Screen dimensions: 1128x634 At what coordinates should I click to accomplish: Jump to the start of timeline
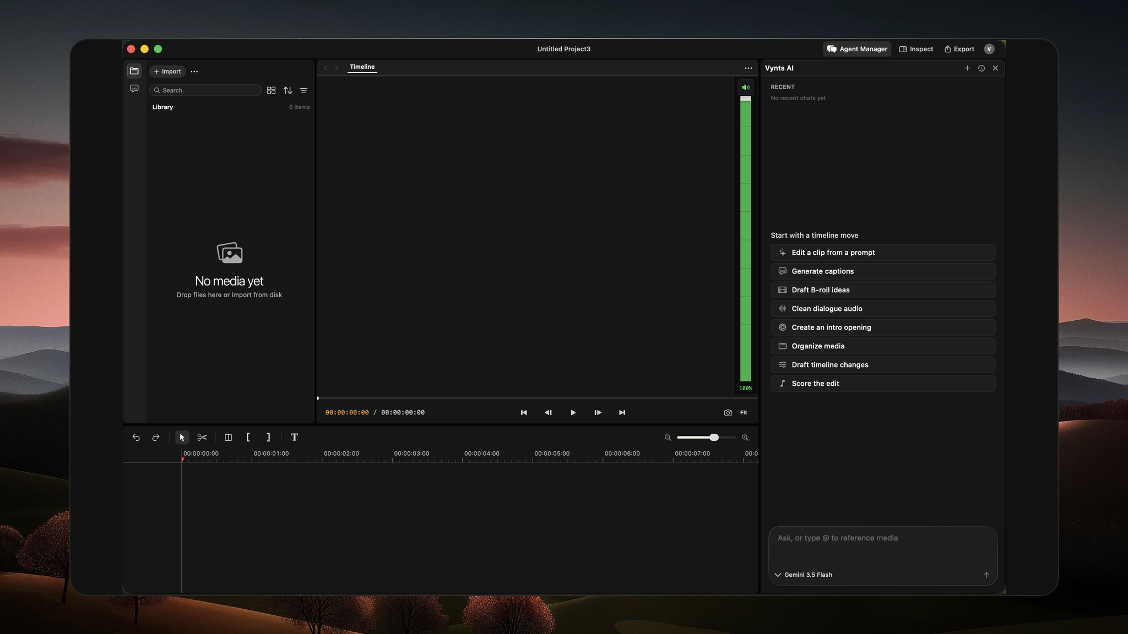(524, 413)
